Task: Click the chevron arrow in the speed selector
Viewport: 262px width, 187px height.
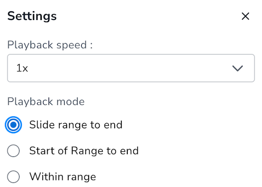Action: point(237,68)
